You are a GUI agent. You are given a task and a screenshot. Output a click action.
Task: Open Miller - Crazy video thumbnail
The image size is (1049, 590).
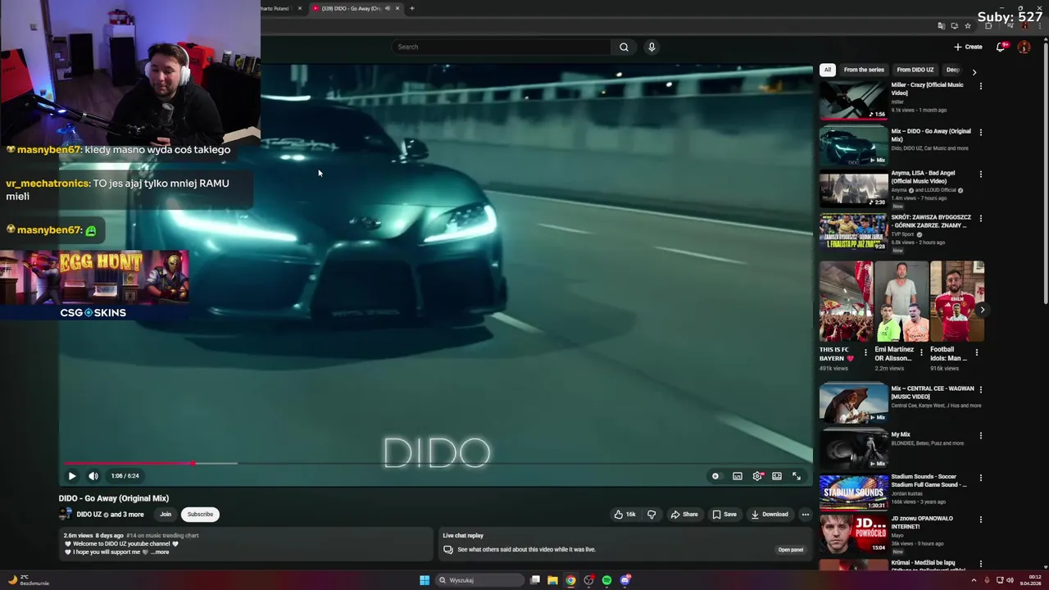pos(853,100)
